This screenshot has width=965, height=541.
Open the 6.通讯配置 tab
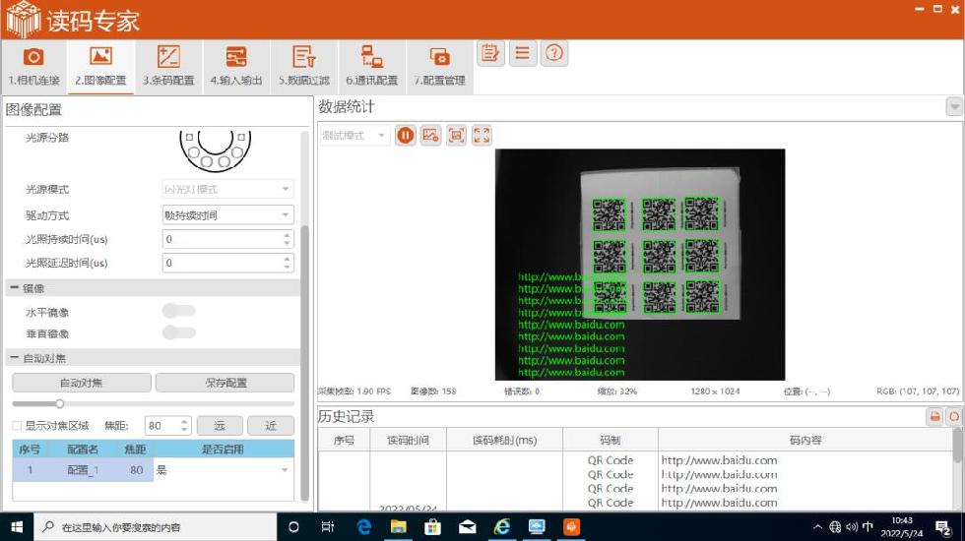point(371,67)
